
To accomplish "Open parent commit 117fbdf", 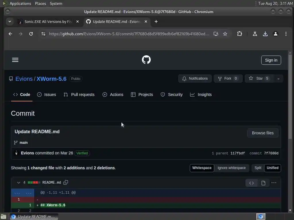I will (237, 153).
